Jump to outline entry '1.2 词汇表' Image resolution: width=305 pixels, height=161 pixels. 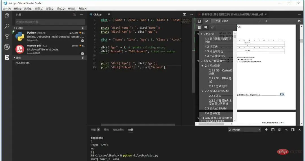[x=211, y=47]
